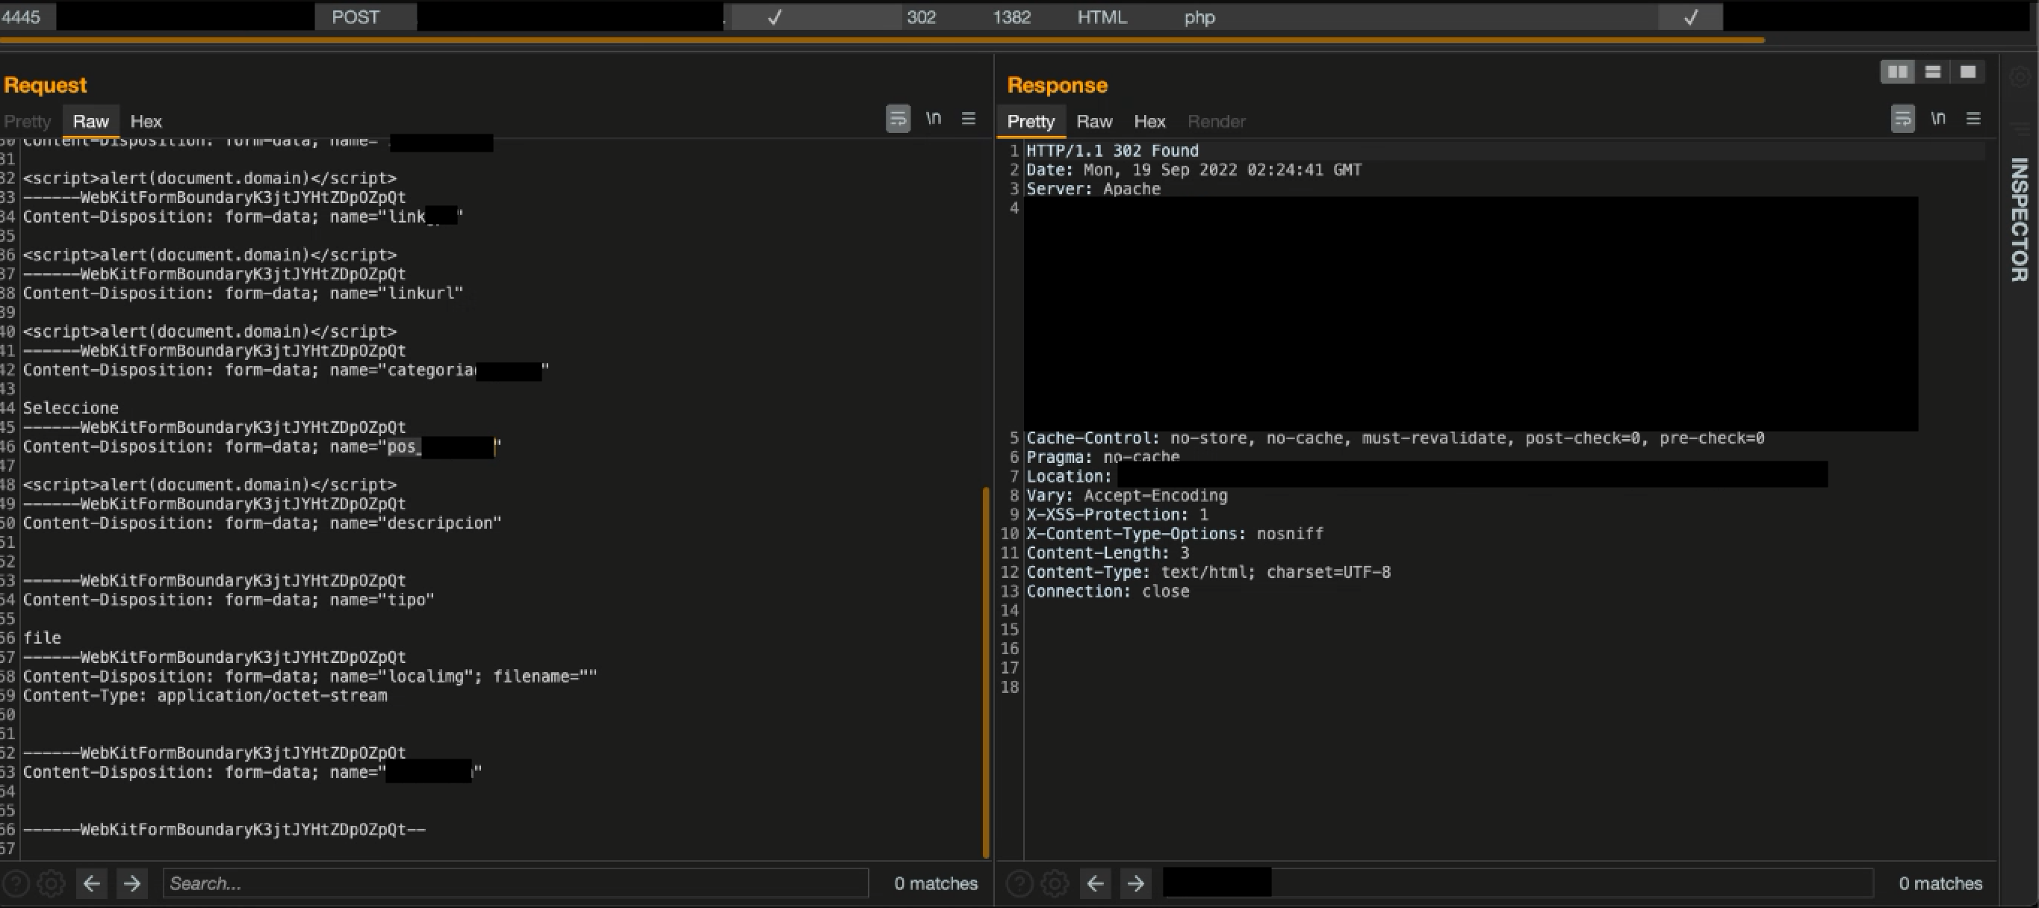The image size is (2039, 908).
Task: Open Inspector settings gear at top right
Action: (2020, 76)
